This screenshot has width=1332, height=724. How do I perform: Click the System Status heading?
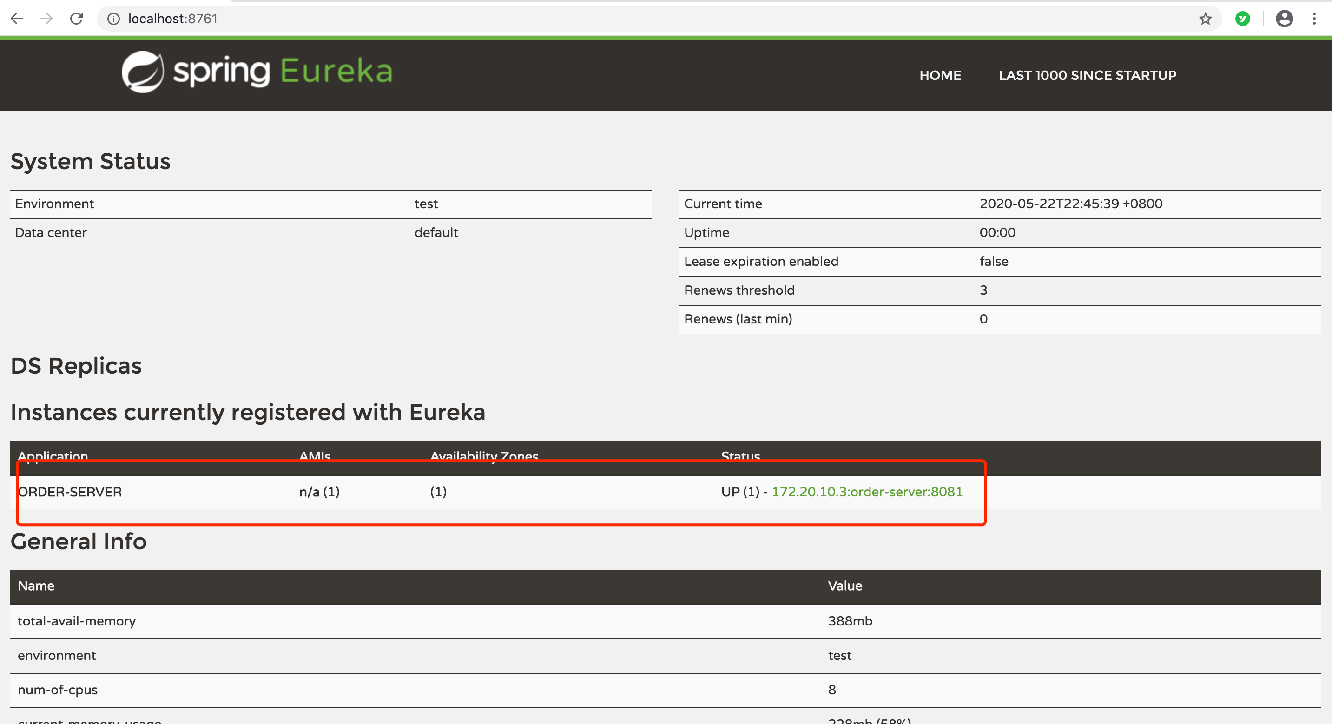coord(91,161)
